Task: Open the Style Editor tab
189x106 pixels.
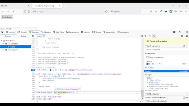Action: pyautogui.click(x=58, y=32)
